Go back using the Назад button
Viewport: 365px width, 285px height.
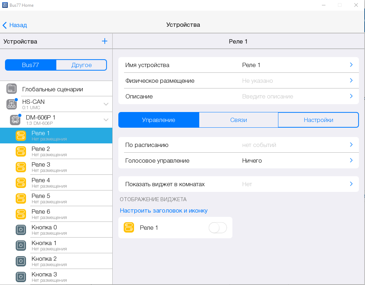coord(15,25)
